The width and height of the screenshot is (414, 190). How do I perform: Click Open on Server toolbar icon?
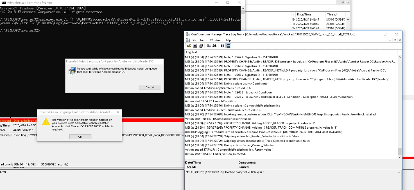pos(195,46)
